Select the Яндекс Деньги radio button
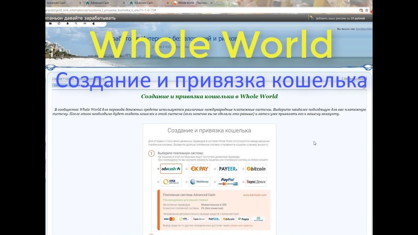 click(243, 182)
